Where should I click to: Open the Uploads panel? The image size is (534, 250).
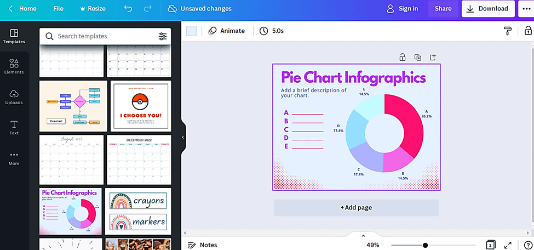coord(14,97)
